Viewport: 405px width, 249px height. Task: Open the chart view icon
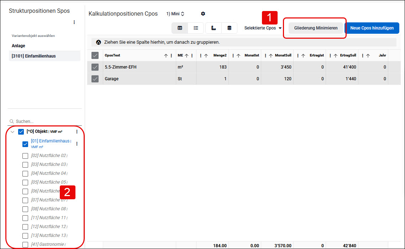[x=214, y=28]
